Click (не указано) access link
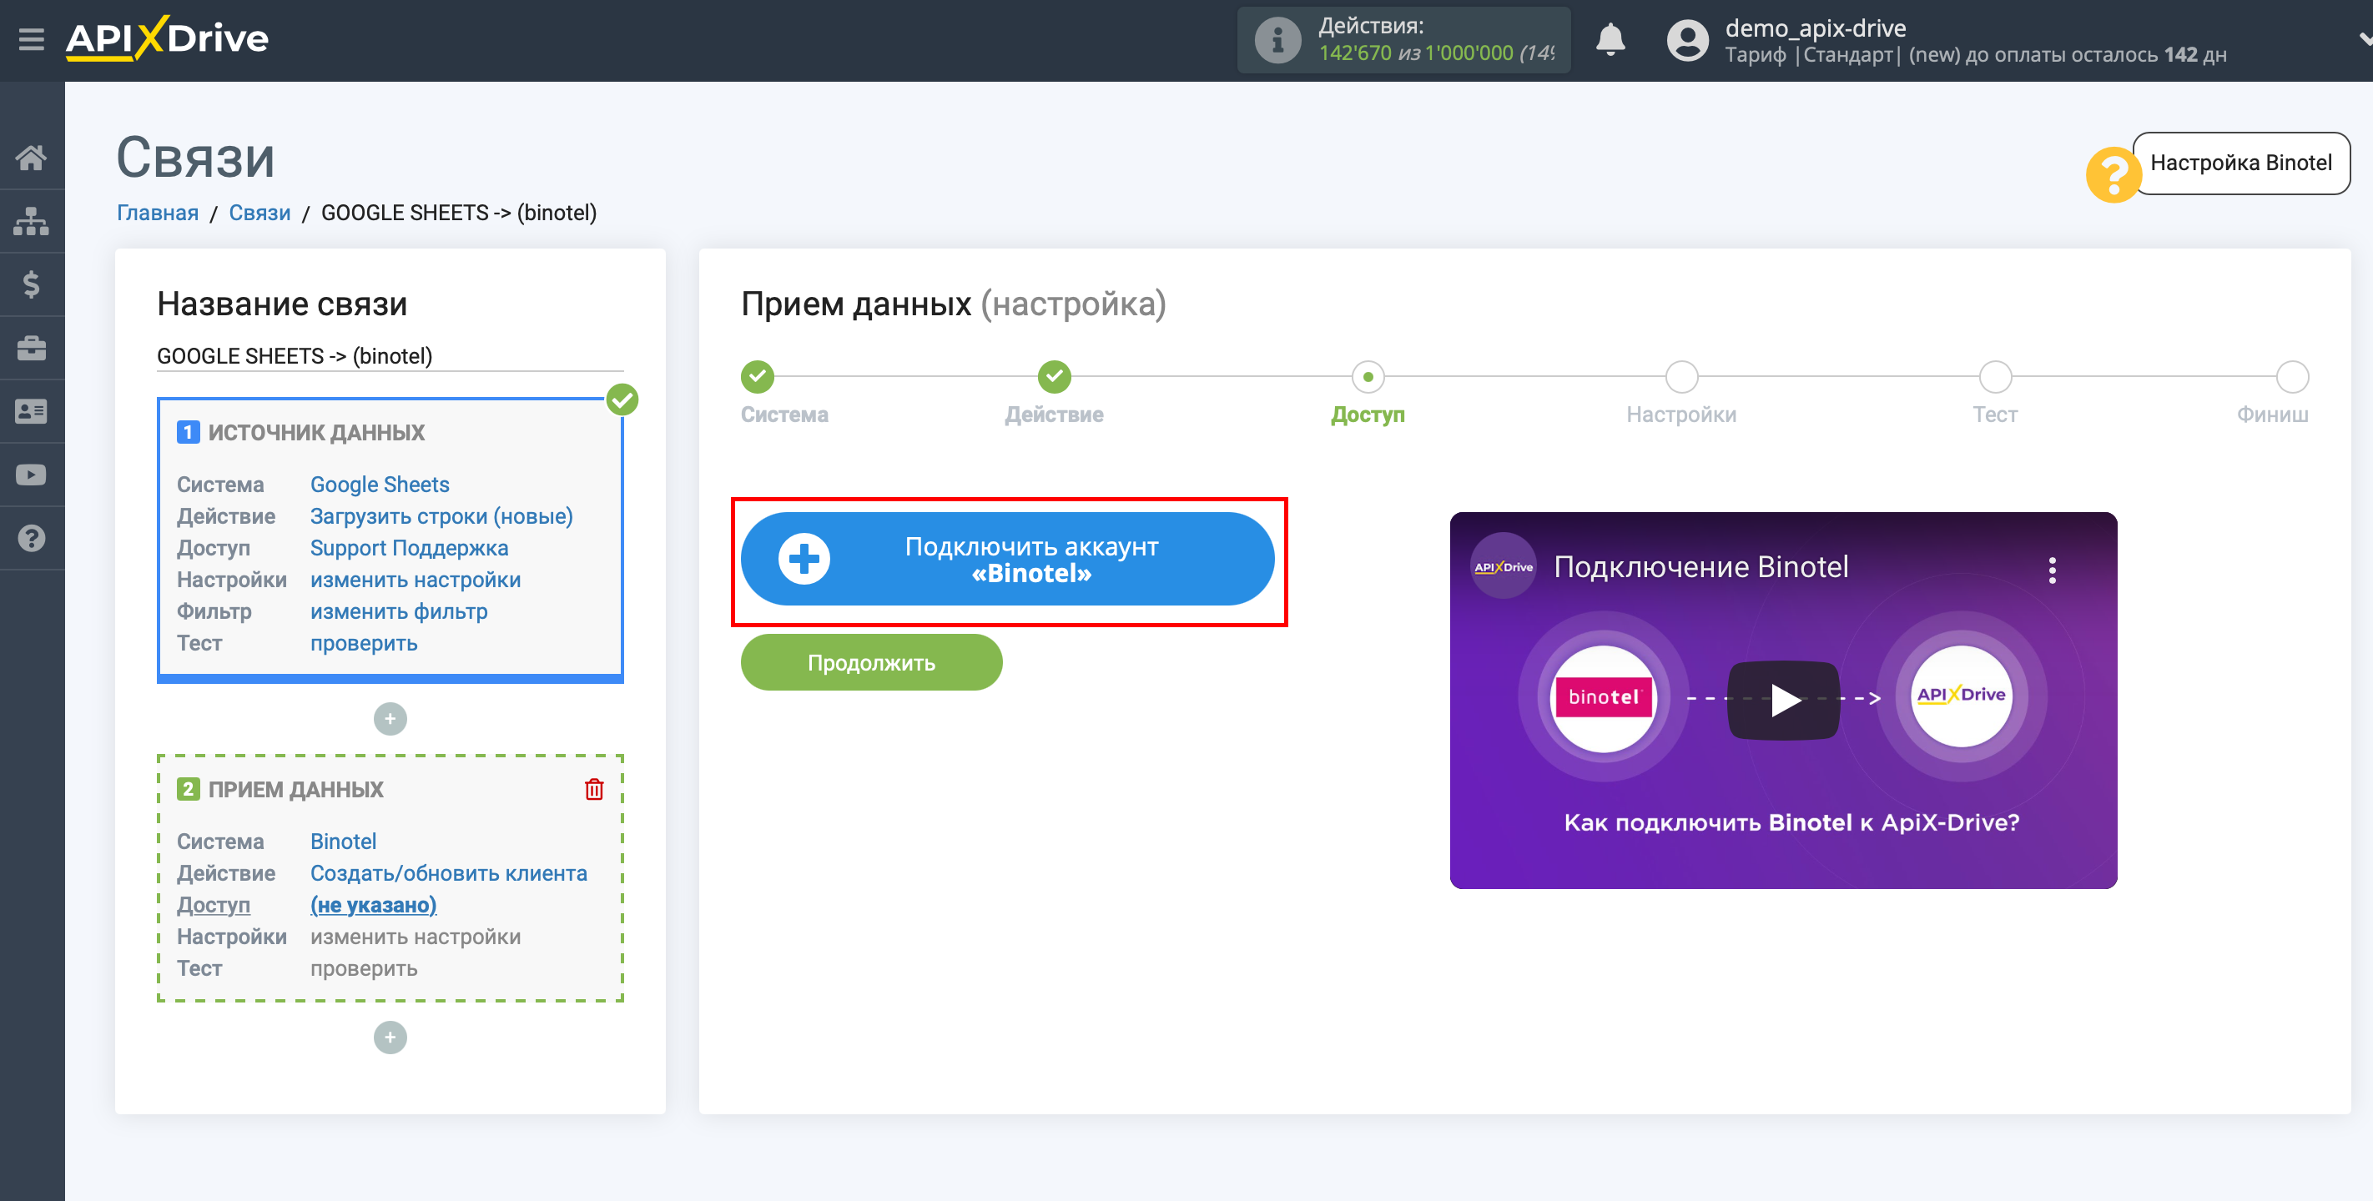The width and height of the screenshot is (2373, 1201). click(373, 904)
